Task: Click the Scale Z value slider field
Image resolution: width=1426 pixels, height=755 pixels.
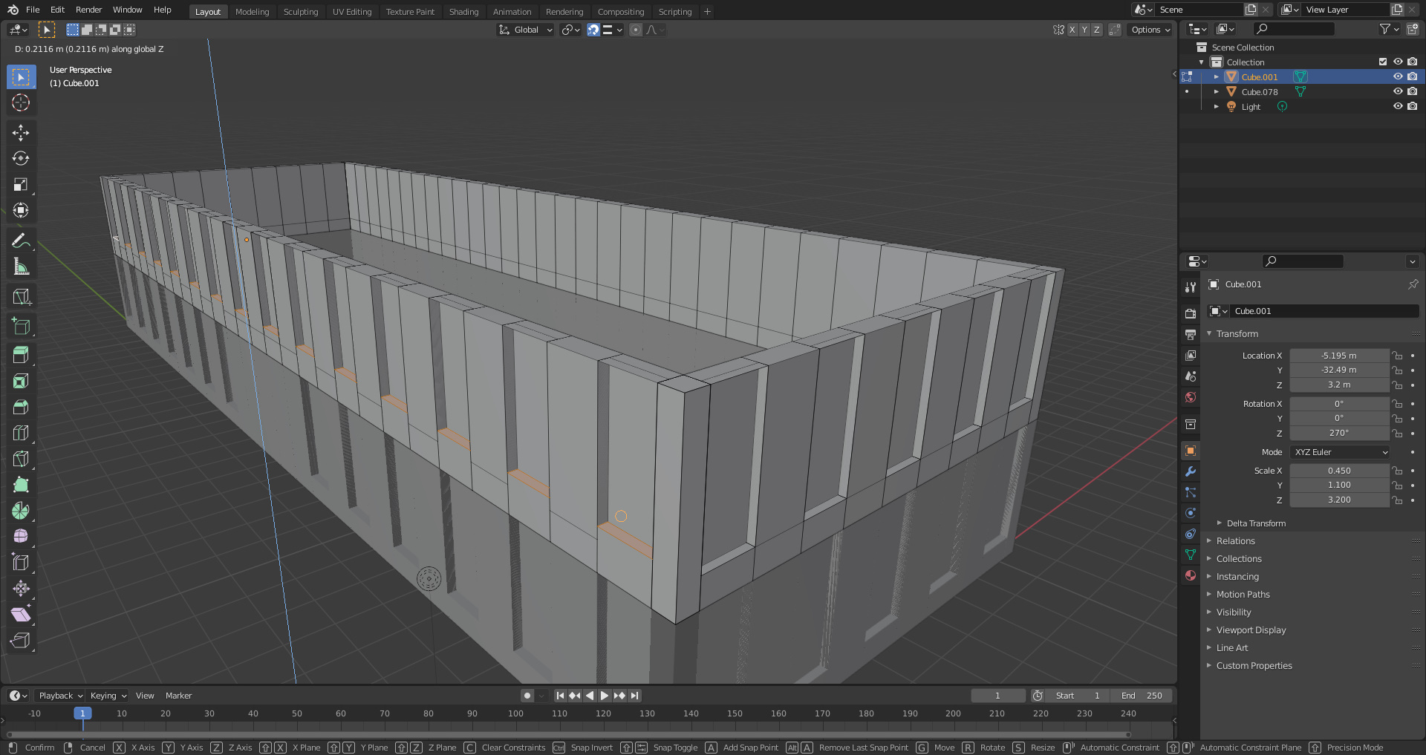Action: coord(1338,500)
